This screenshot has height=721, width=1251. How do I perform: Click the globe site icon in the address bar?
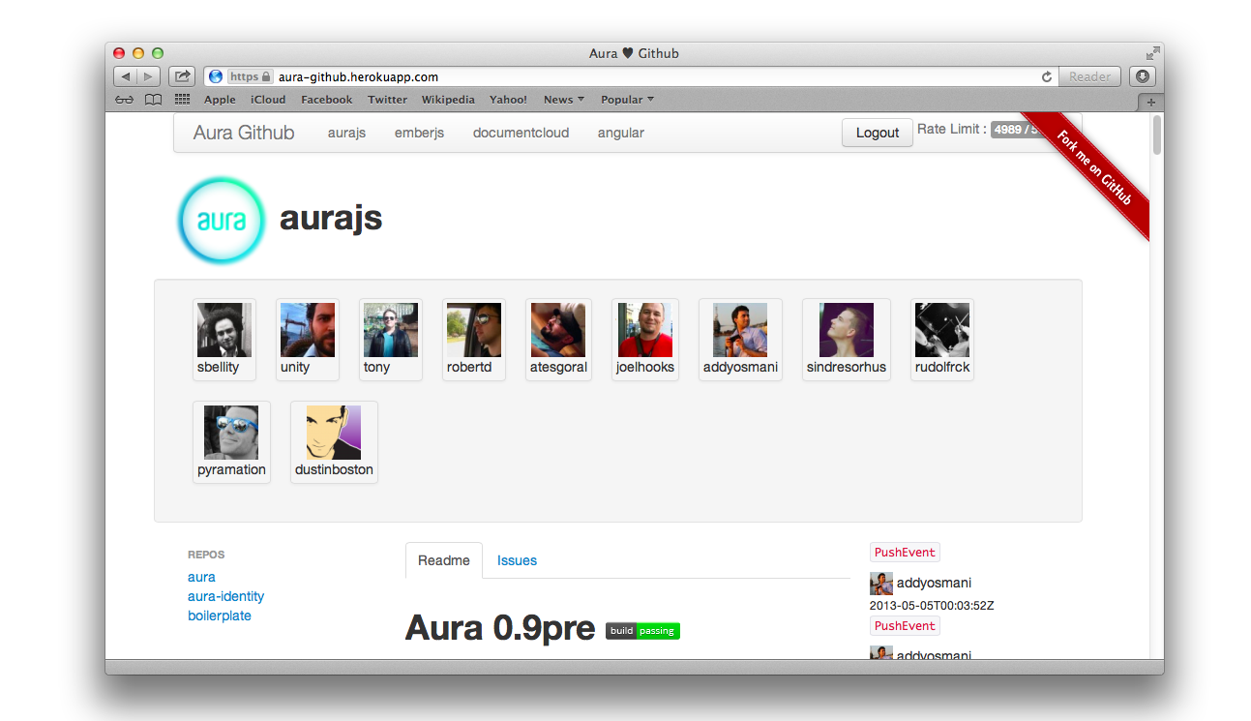pyautogui.click(x=216, y=76)
